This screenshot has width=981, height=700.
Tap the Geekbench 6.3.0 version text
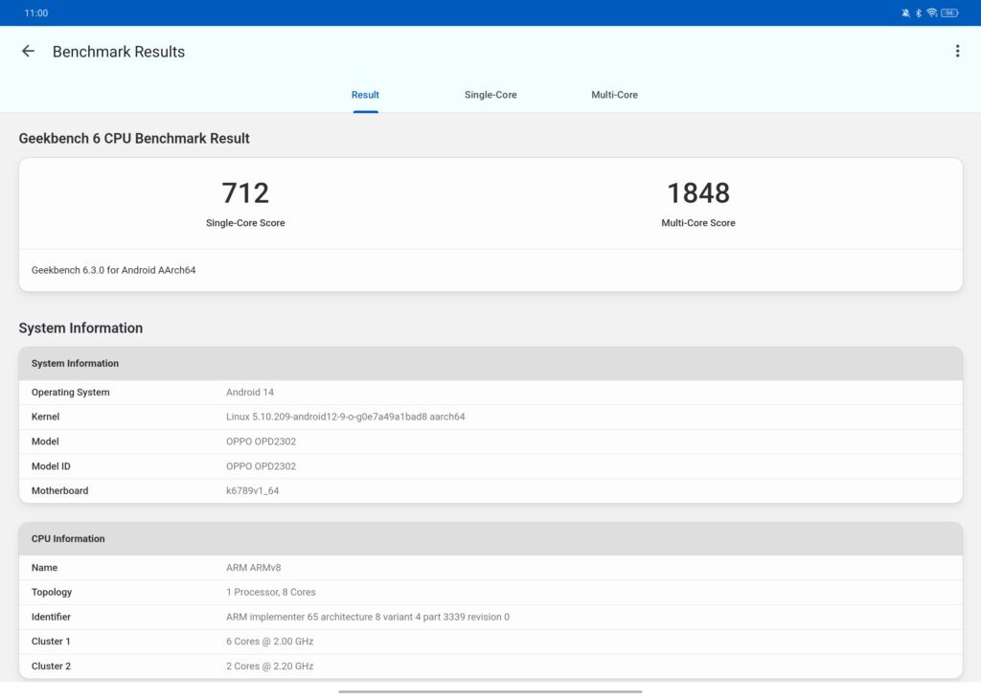[x=114, y=270]
